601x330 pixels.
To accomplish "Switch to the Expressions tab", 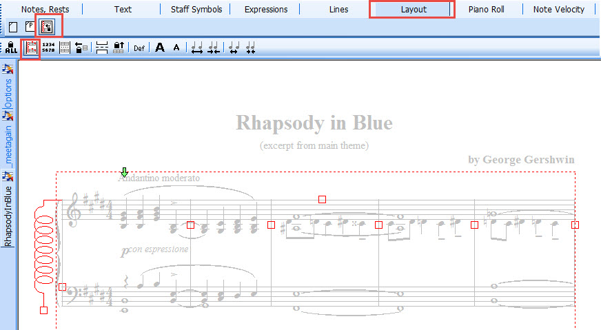I will click(x=267, y=10).
